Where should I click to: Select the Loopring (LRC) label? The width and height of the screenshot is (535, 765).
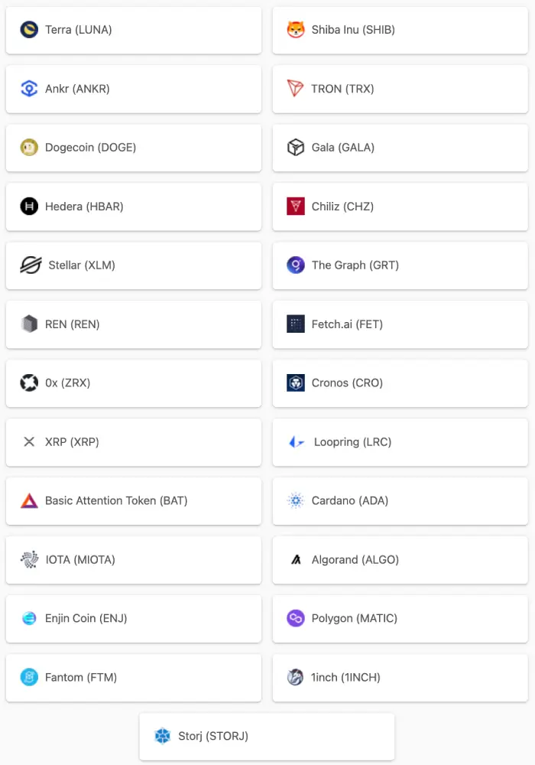(x=353, y=441)
